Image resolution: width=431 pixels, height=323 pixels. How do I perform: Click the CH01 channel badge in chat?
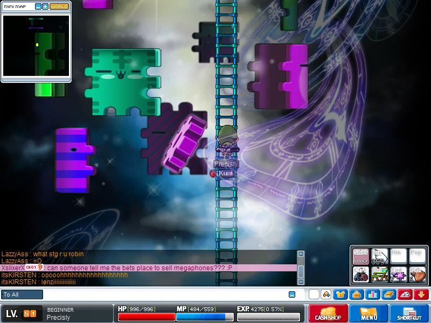click(x=34, y=267)
